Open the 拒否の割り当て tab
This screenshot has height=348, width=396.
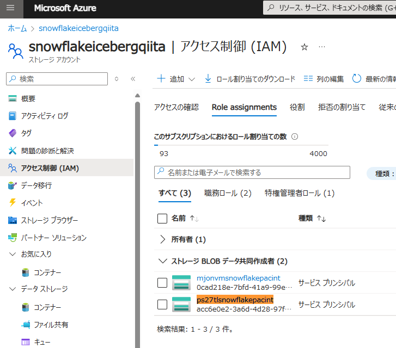342,107
